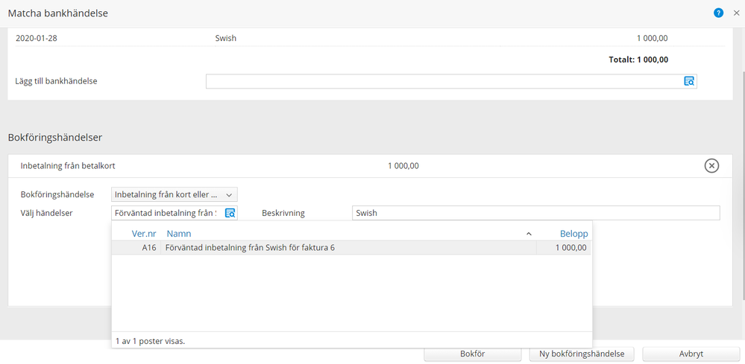Sort list by Namn column header

179,234
